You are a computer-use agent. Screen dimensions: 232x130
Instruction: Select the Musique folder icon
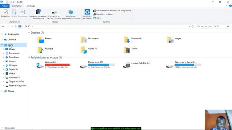41,50
